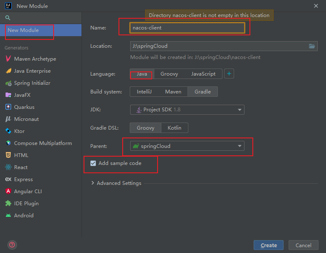Add another language with plus icon

coord(229,74)
